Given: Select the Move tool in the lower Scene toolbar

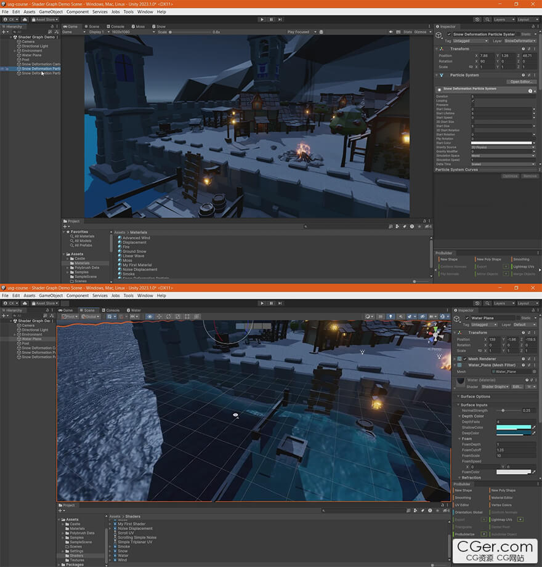Looking at the screenshot, I should pos(159,316).
